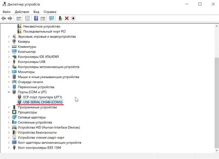Click the chip icon beside Процессоры
Image resolution: width=219 pixels, height=159 pixels.
(x=14, y=112)
